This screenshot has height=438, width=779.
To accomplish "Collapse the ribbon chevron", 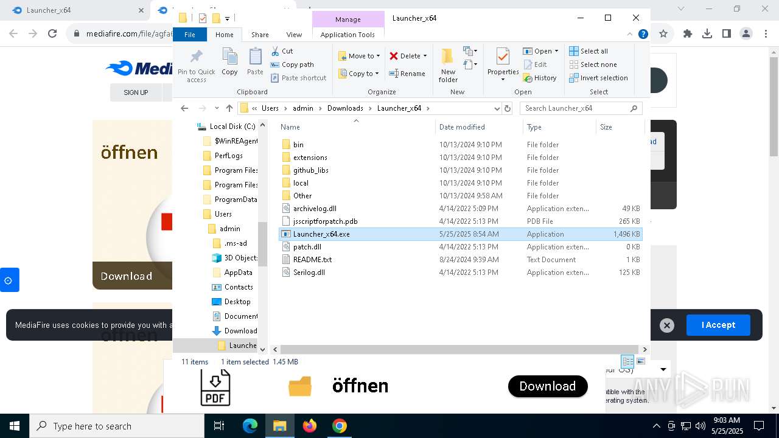I will tap(629, 35).
